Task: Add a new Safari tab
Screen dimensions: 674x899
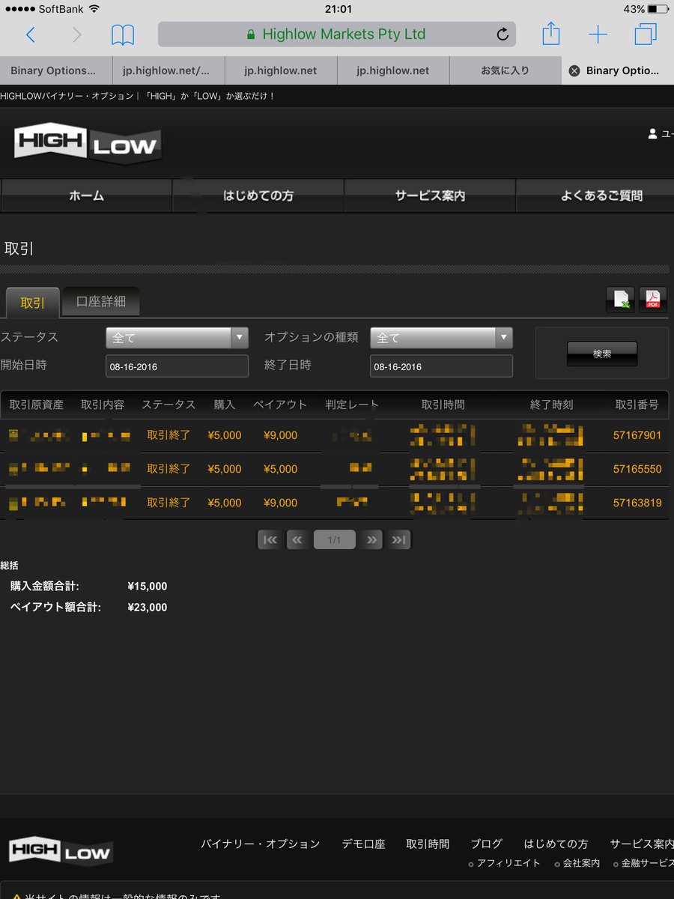Action: 598,34
